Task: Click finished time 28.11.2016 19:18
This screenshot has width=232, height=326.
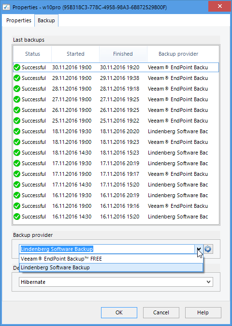Action: pyautogui.click(x=120, y=89)
